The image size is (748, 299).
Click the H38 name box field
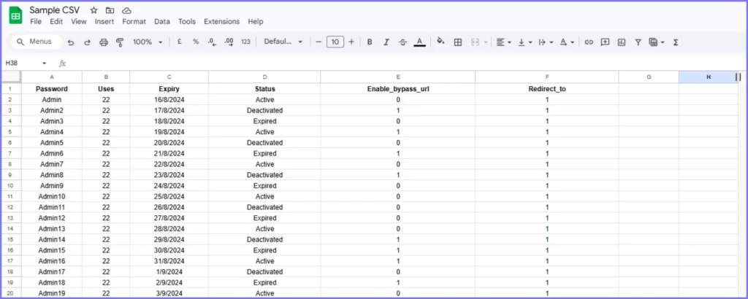20,63
